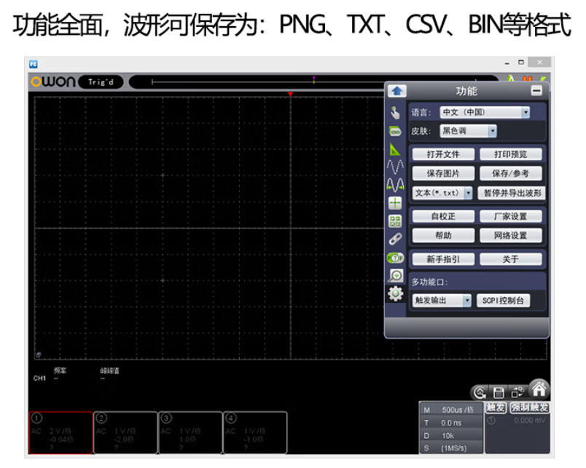
Task: Click the M 500us/格 timebase row
Action: (451, 410)
